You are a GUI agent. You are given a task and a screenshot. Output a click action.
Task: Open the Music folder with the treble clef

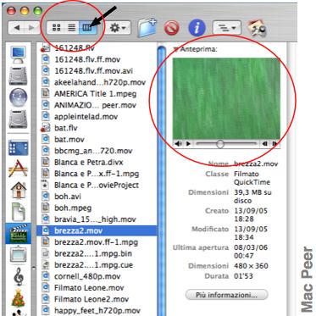pyautogui.click(x=18, y=276)
